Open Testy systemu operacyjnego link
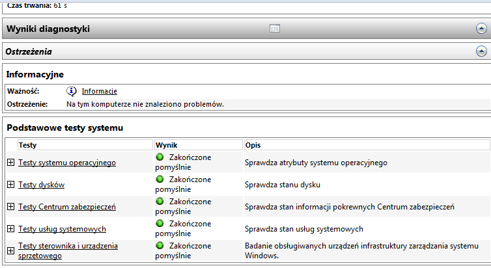The height and width of the screenshot is (268, 491). pyautogui.click(x=66, y=163)
